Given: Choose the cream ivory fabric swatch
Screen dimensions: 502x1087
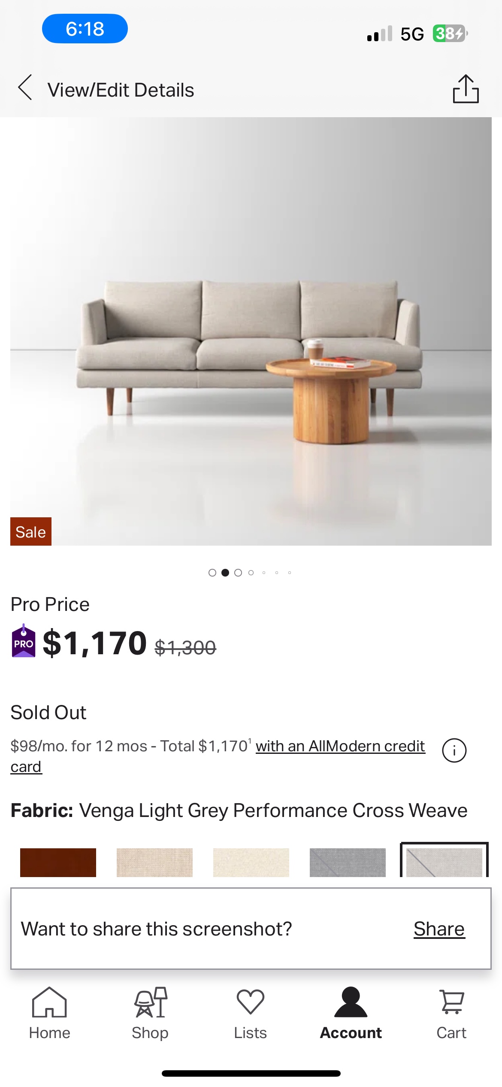Looking at the screenshot, I should tap(251, 862).
